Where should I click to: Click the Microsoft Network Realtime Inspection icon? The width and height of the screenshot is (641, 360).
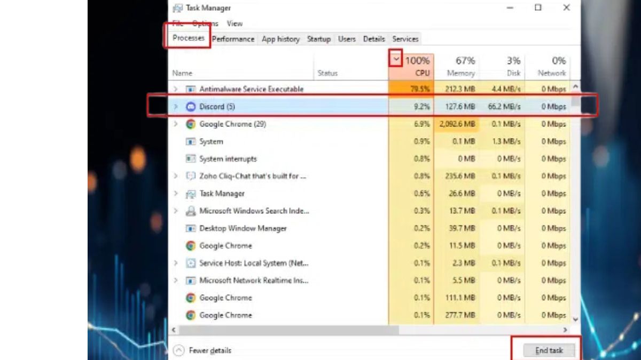(191, 281)
